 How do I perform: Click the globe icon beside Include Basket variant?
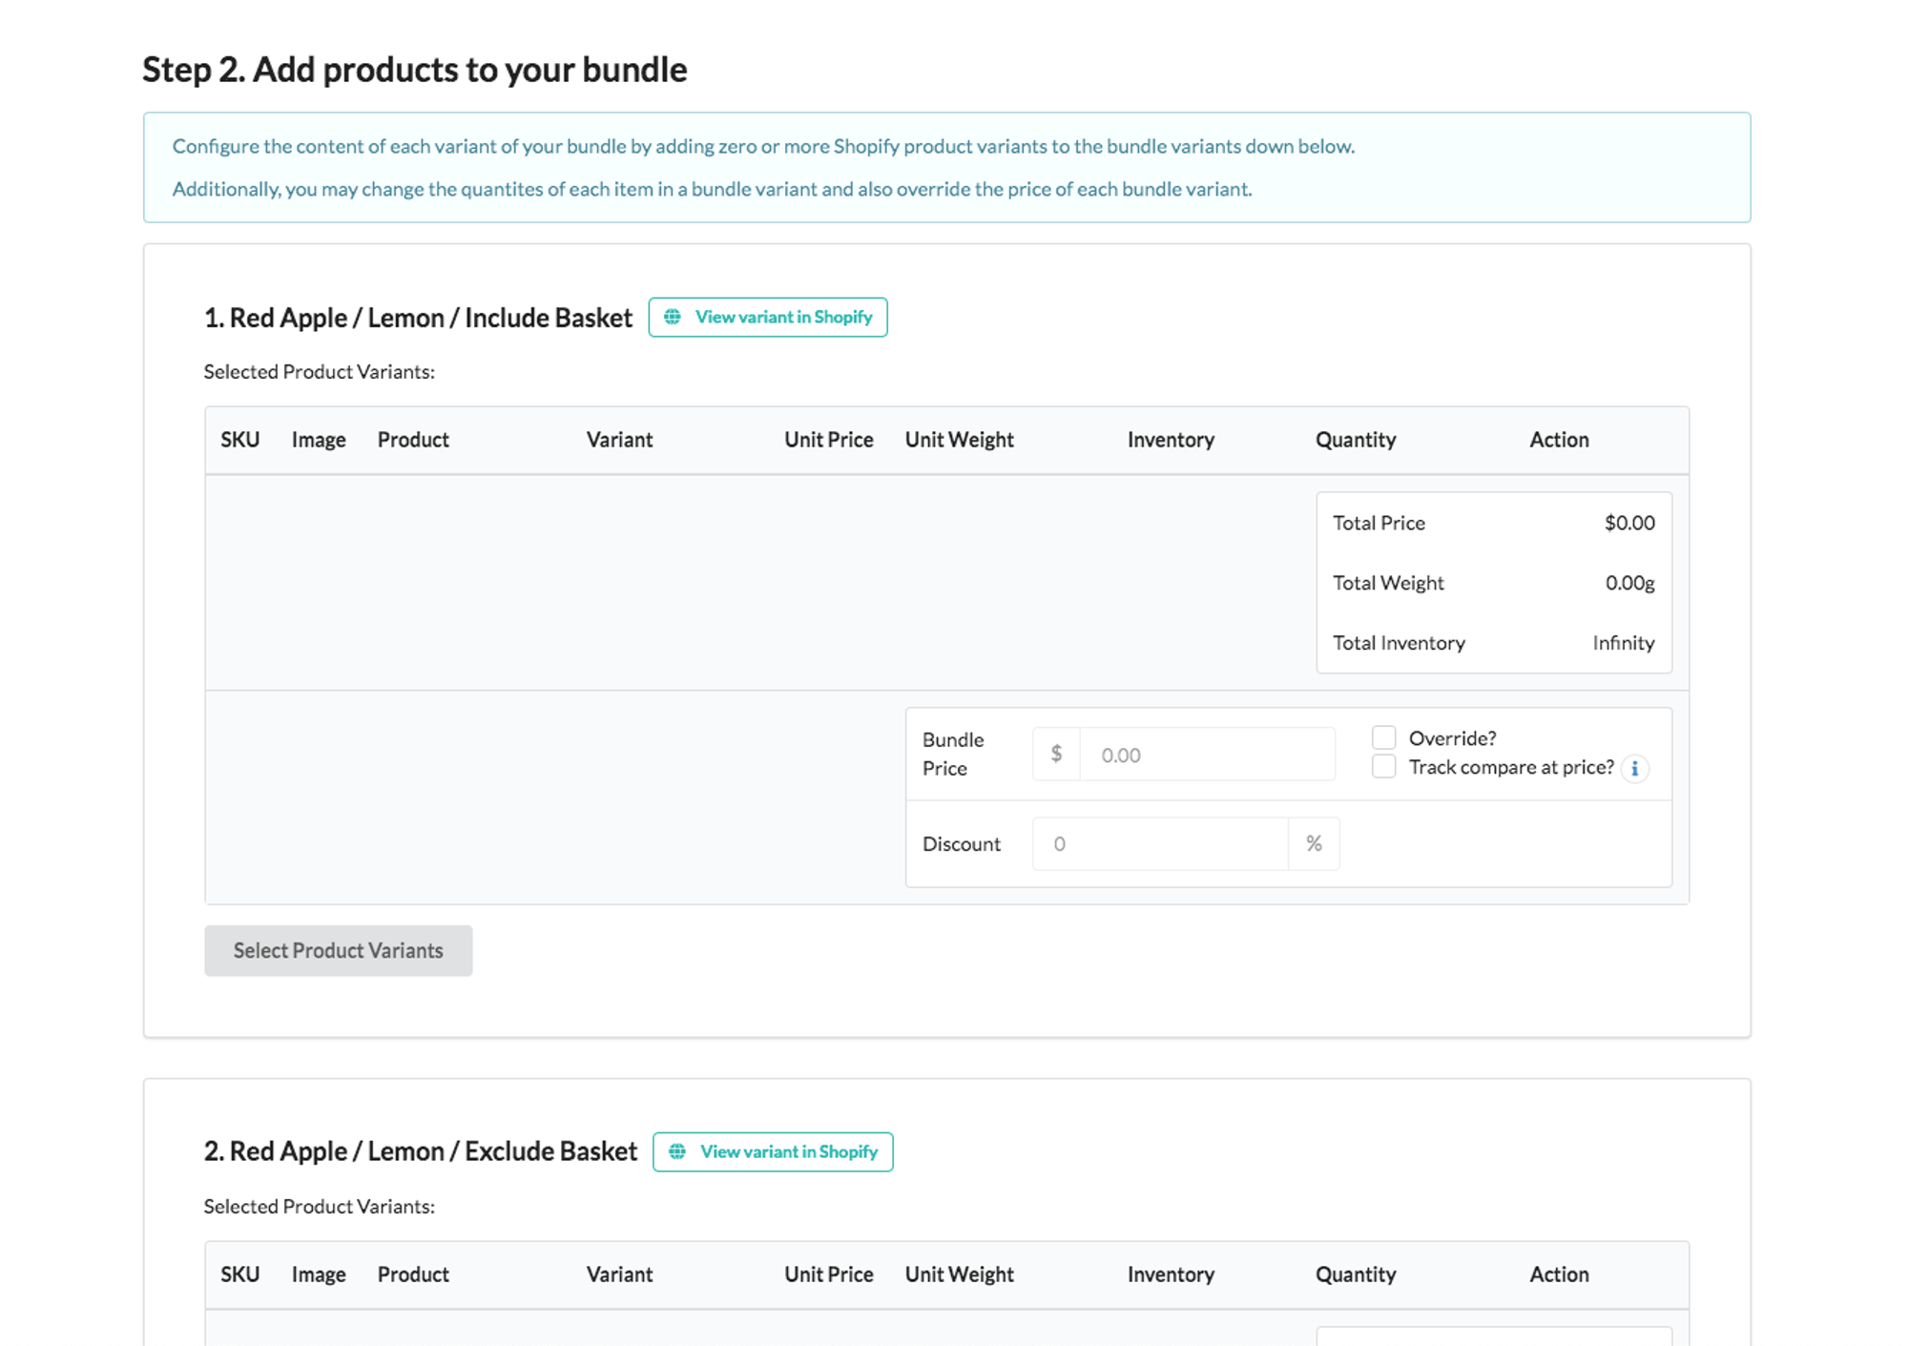(673, 317)
